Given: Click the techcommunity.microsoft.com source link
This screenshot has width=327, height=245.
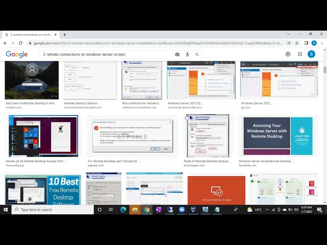Looking at the screenshot, I should (83, 108).
